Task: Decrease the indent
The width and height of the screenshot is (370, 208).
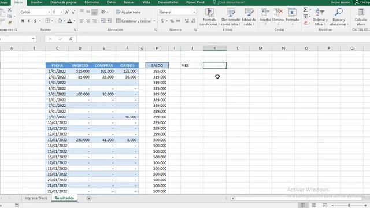Action: (103, 21)
